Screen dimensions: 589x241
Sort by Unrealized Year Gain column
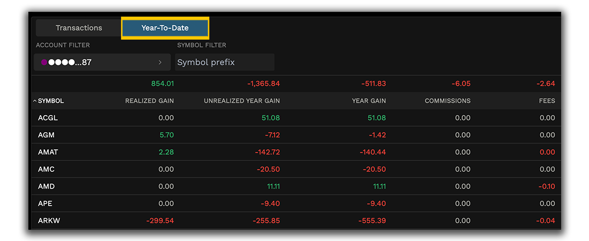[241, 101]
